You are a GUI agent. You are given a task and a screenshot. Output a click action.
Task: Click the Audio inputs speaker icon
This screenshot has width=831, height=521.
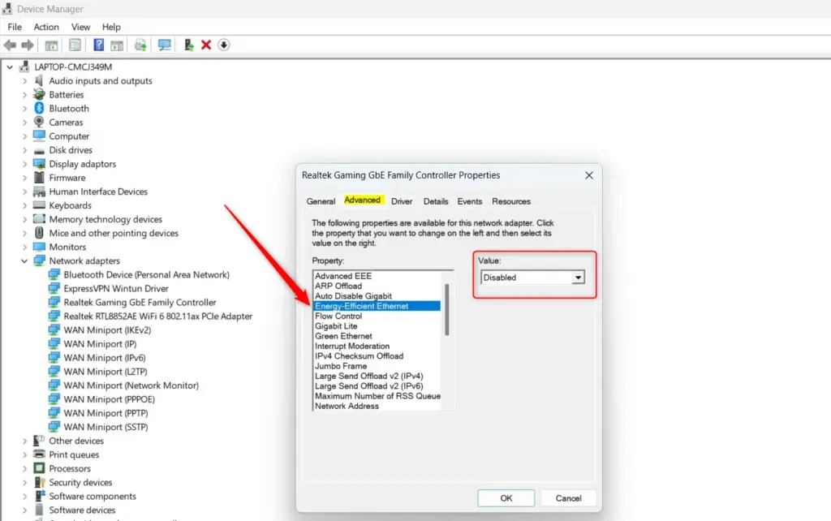(x=39, y=80)
